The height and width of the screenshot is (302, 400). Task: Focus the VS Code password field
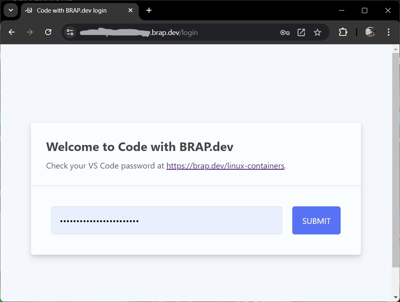pyautogui.click(x=167, y=221)
